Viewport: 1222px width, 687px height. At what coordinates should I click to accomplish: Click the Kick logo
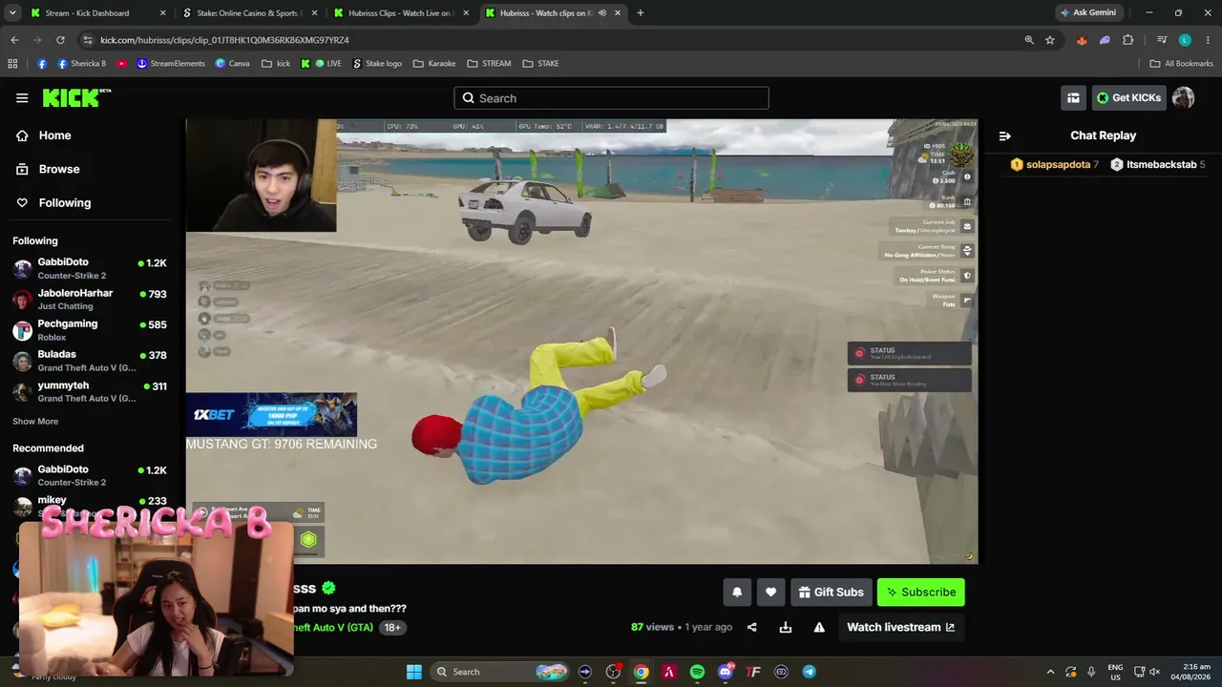(x=76, y=97)
